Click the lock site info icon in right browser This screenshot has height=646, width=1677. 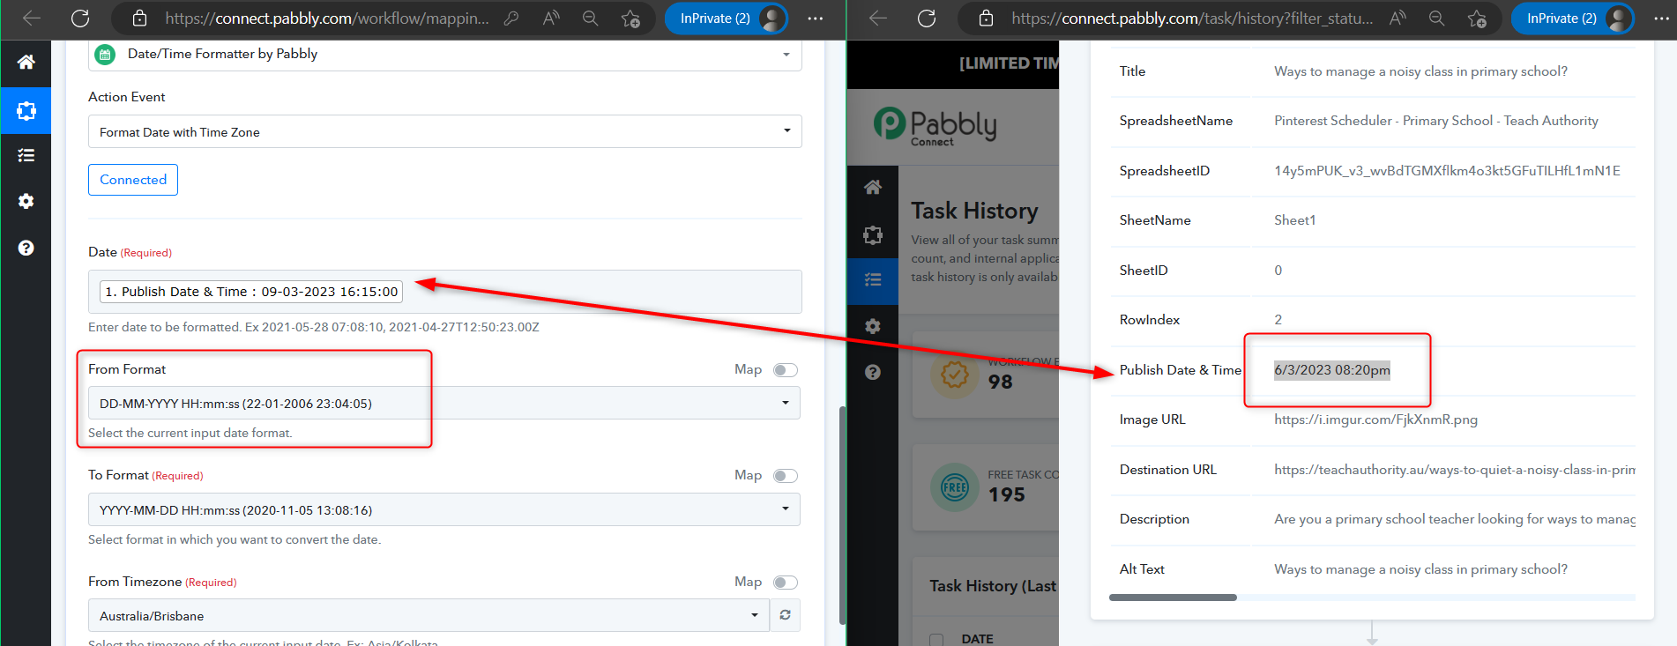[x=986, y=19]
